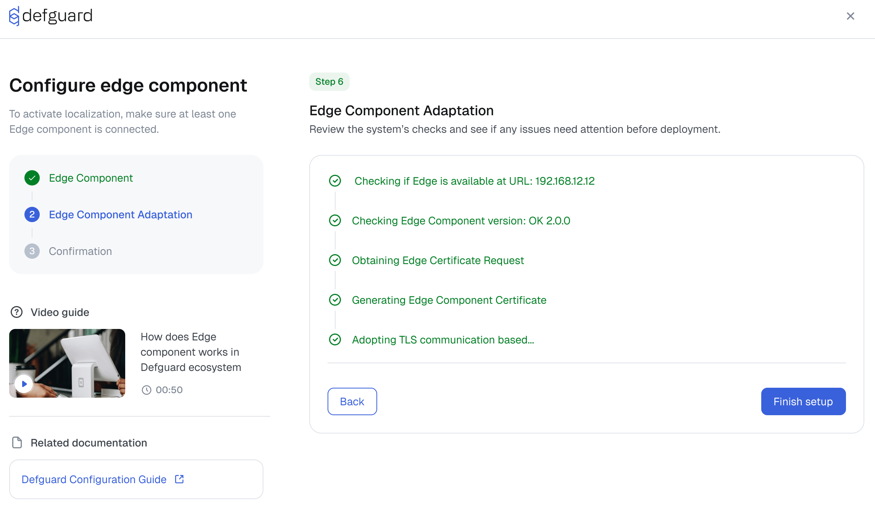Screen dimensions: 875x519
Task: Click the Video guide question mark icon
Action: (x=16, y=312)
